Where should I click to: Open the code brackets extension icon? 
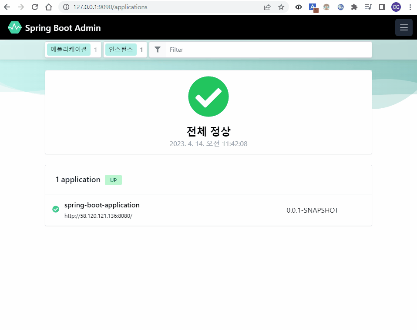299,7
